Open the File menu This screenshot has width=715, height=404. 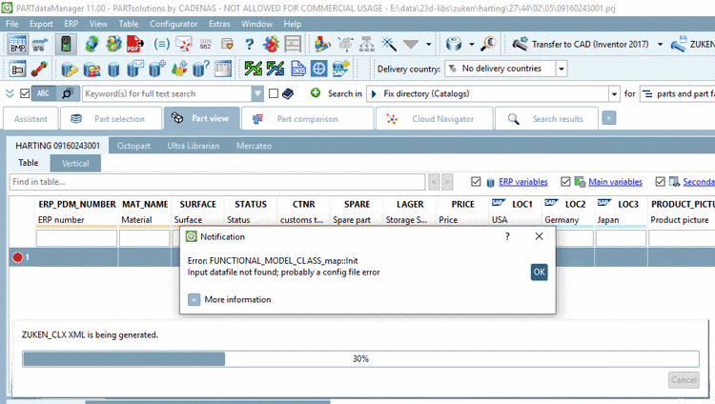[11, 24]
